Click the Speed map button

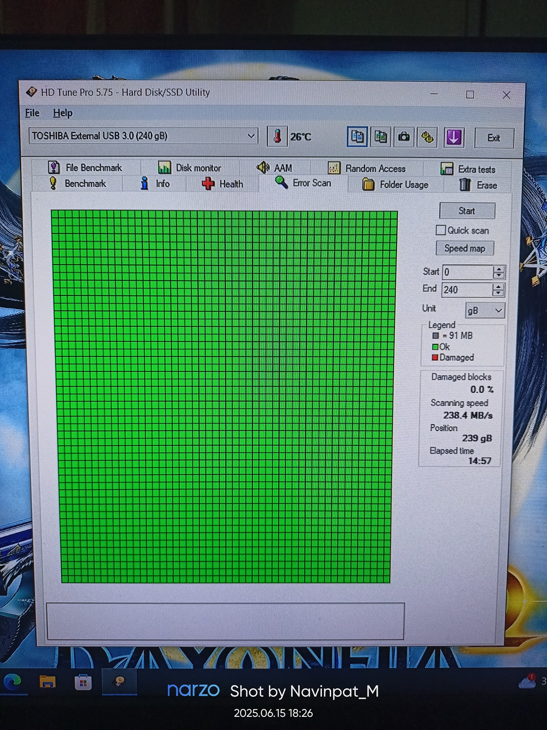click(x=465, y=248)
